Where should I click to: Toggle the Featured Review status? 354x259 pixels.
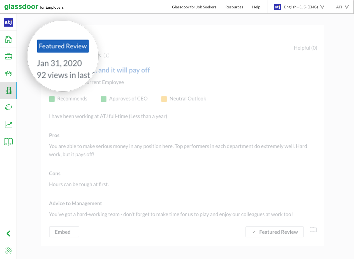click(274, 232)
